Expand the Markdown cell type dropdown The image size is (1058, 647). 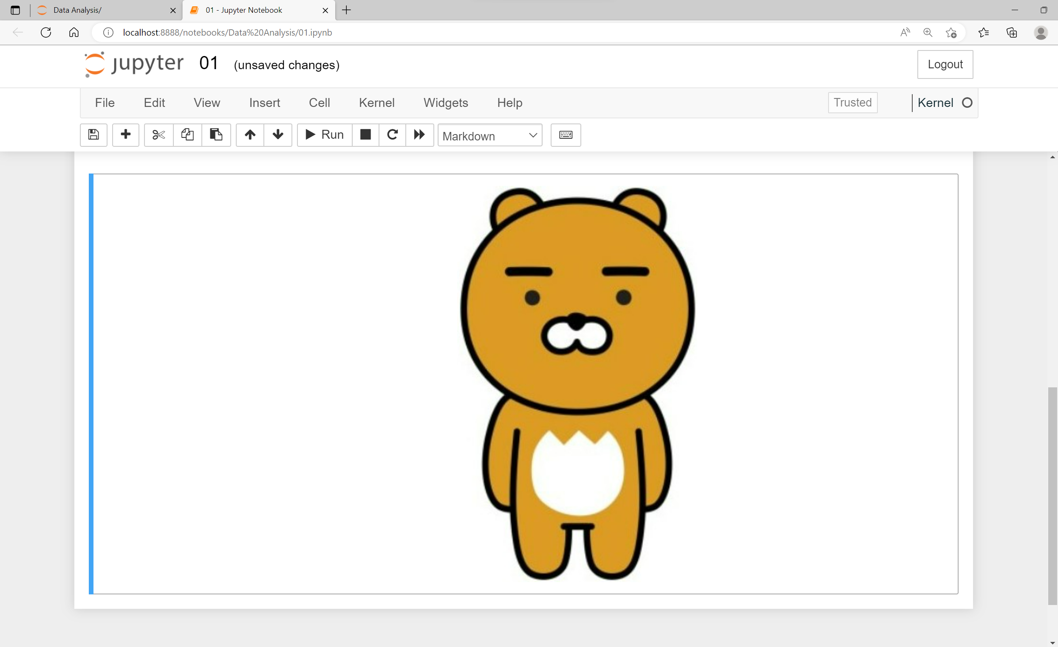489,135
